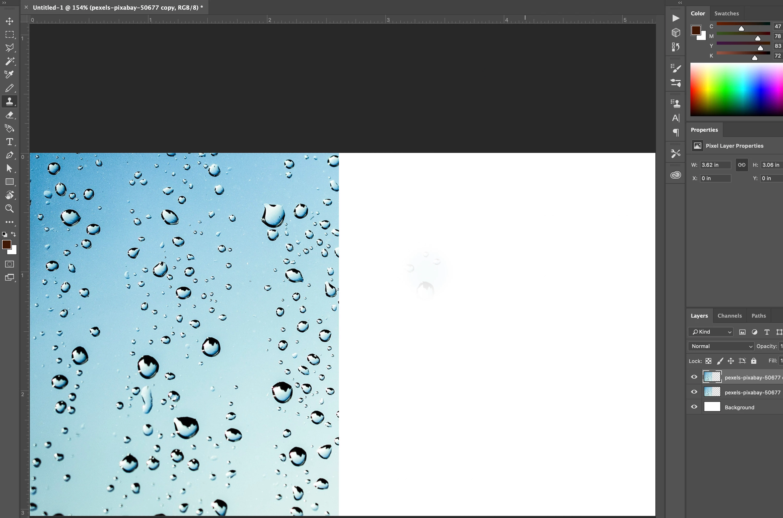Open the Actions play panel icon
Screen dimensions: 783x518
coord(675,18)
